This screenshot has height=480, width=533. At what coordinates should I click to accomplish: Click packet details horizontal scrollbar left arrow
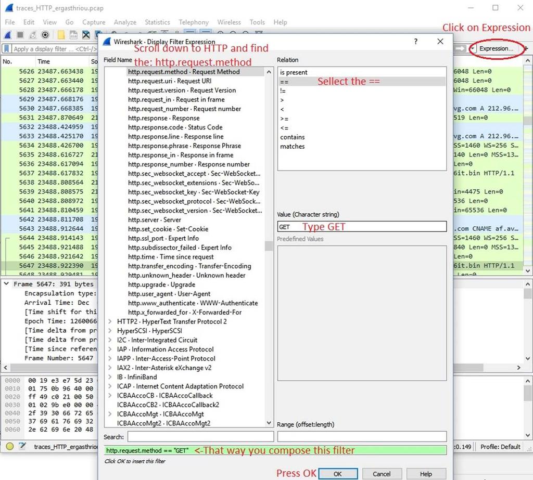click(x=5, y=368)
